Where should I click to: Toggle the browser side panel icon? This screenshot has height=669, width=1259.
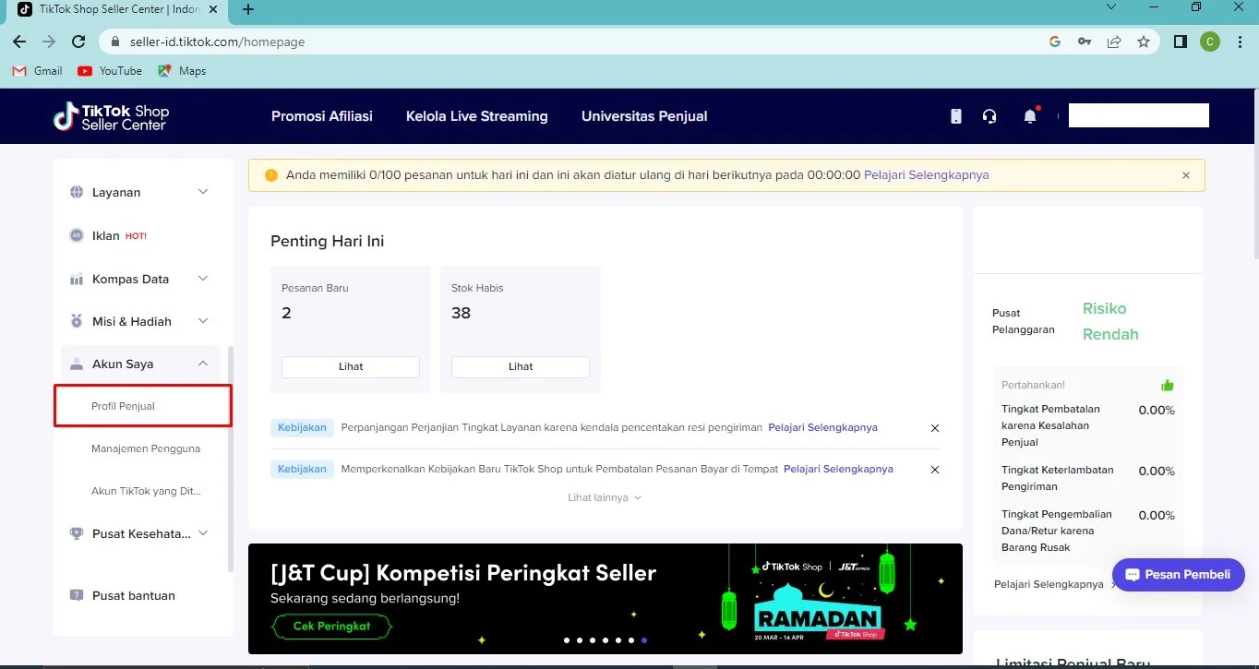1181,42
